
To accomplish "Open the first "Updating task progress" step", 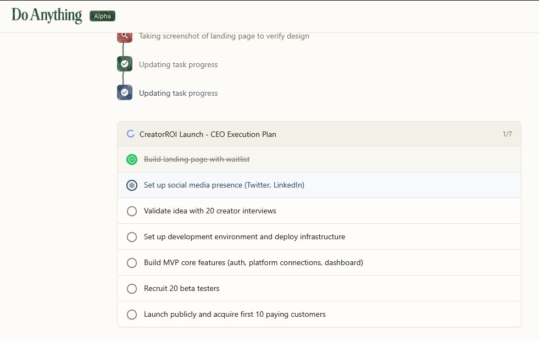I will pos(178,65).
